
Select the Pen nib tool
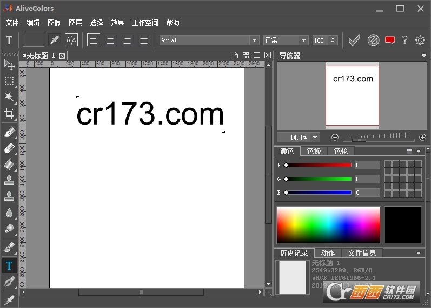[9, 282]
